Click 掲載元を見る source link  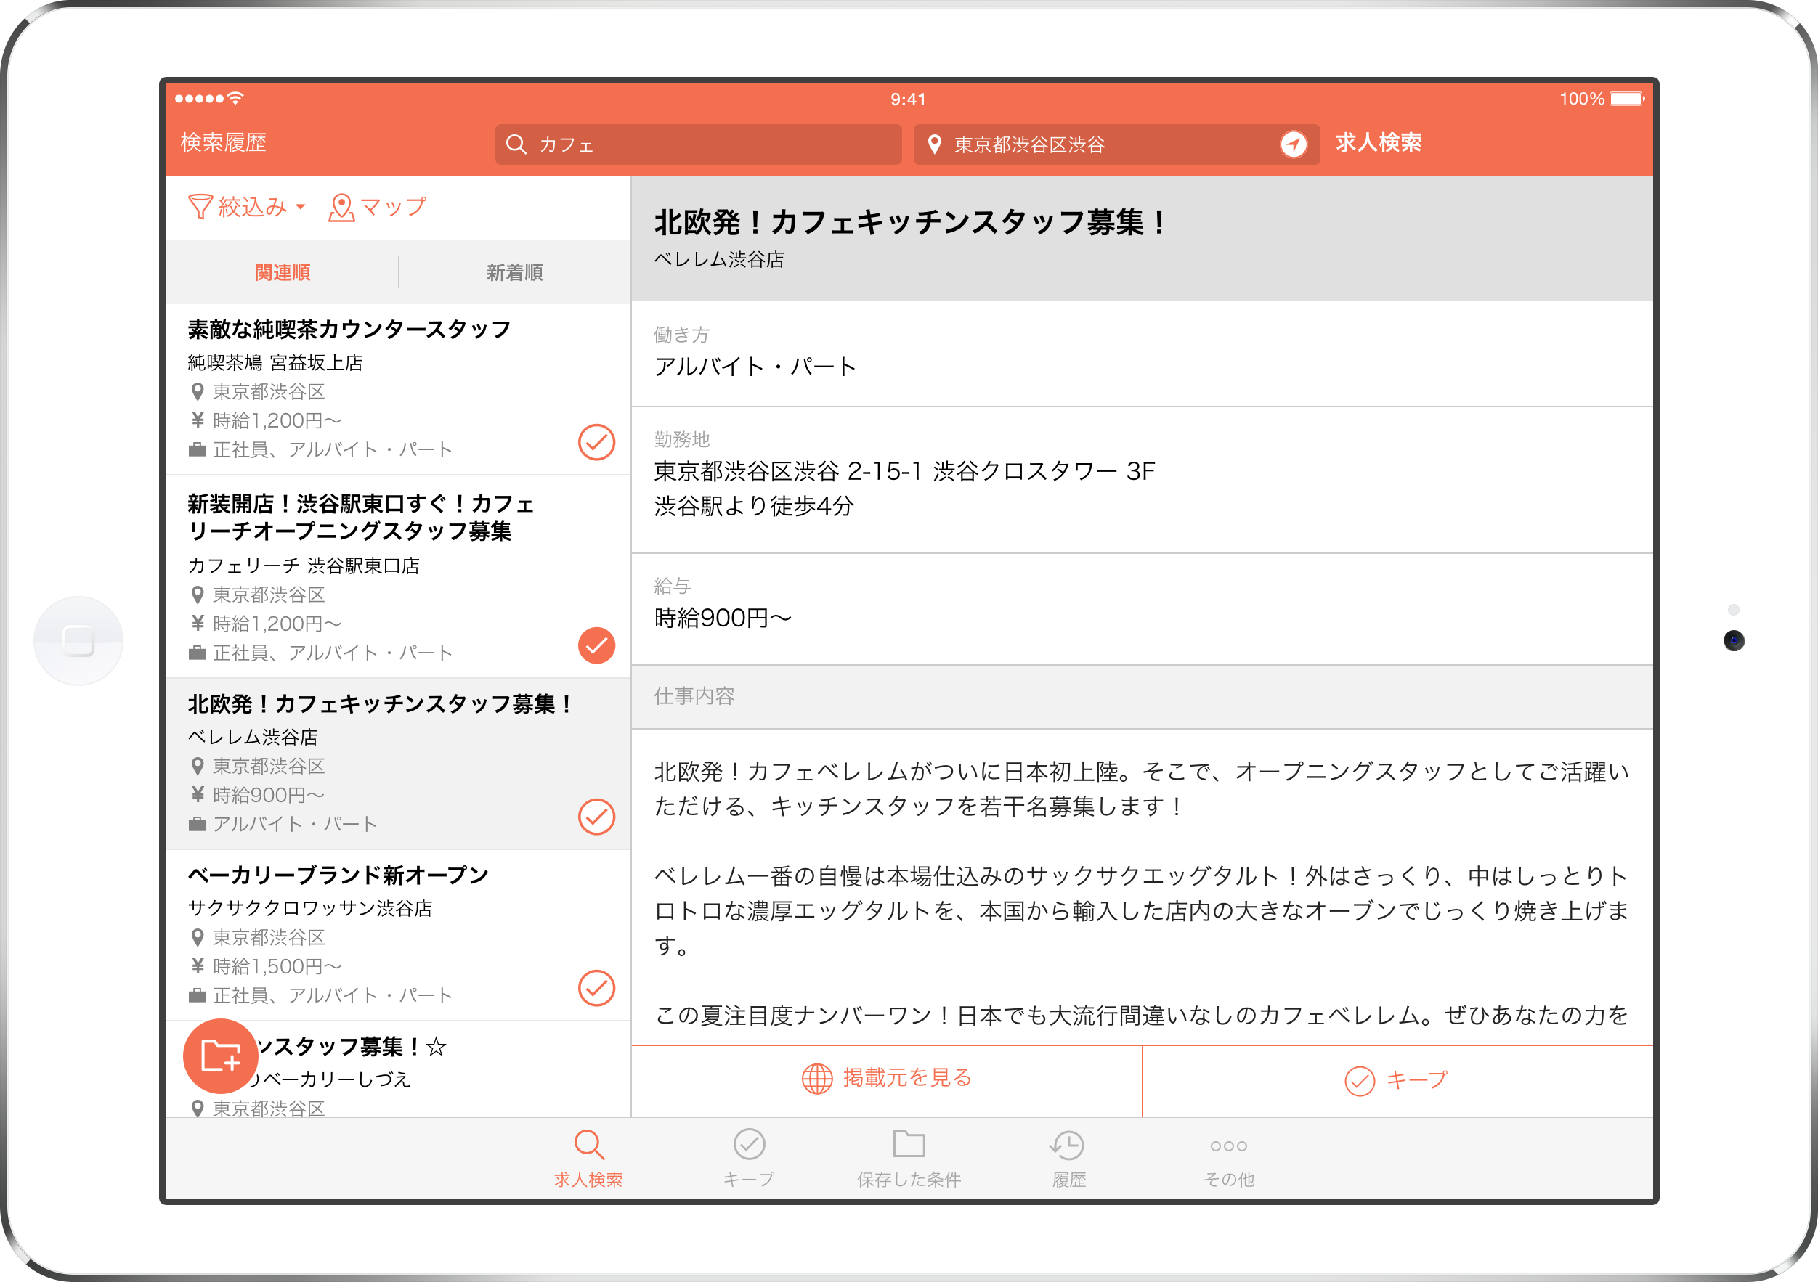pos(887,1079)
